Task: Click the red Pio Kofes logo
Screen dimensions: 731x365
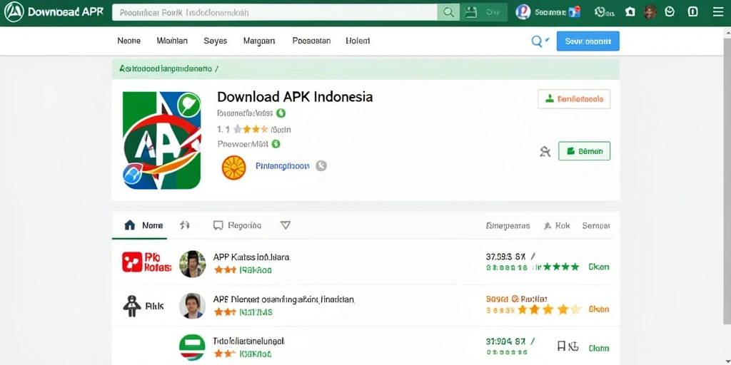Action: click(146, 262)
